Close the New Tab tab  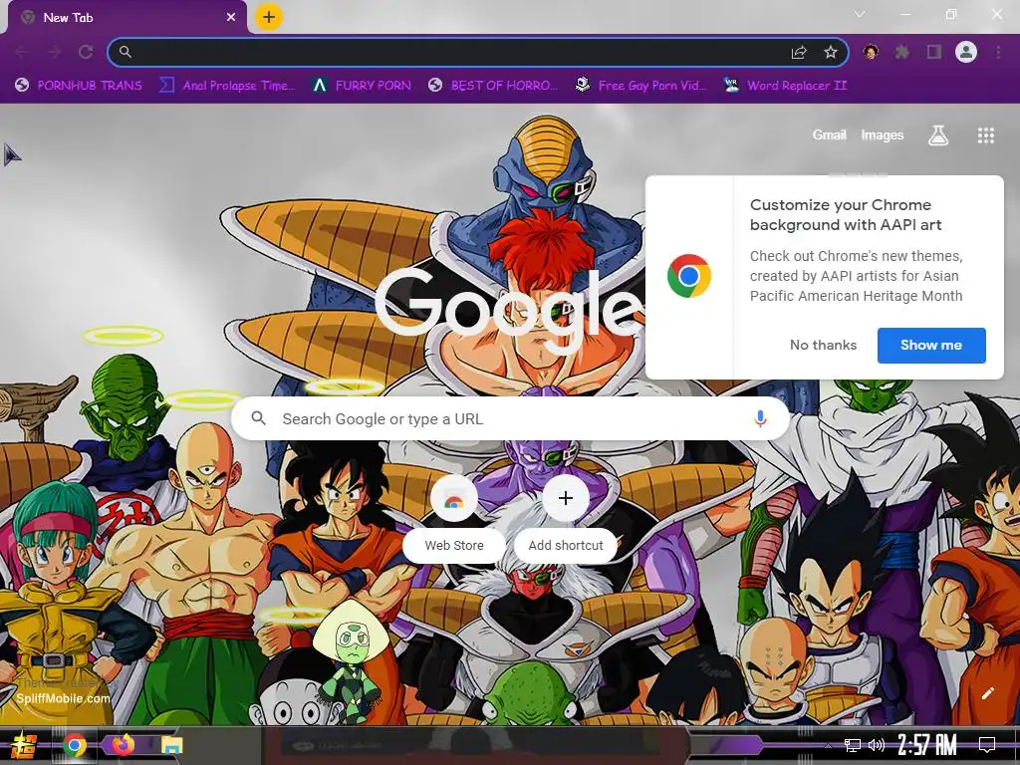pos(231,18)
